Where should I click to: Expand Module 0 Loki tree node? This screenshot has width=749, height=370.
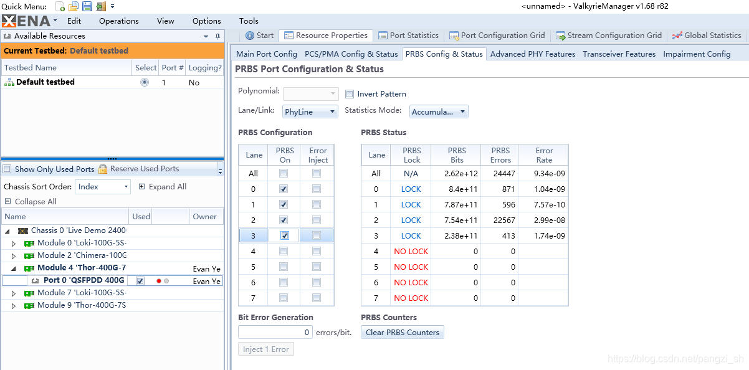click(14, 243)
